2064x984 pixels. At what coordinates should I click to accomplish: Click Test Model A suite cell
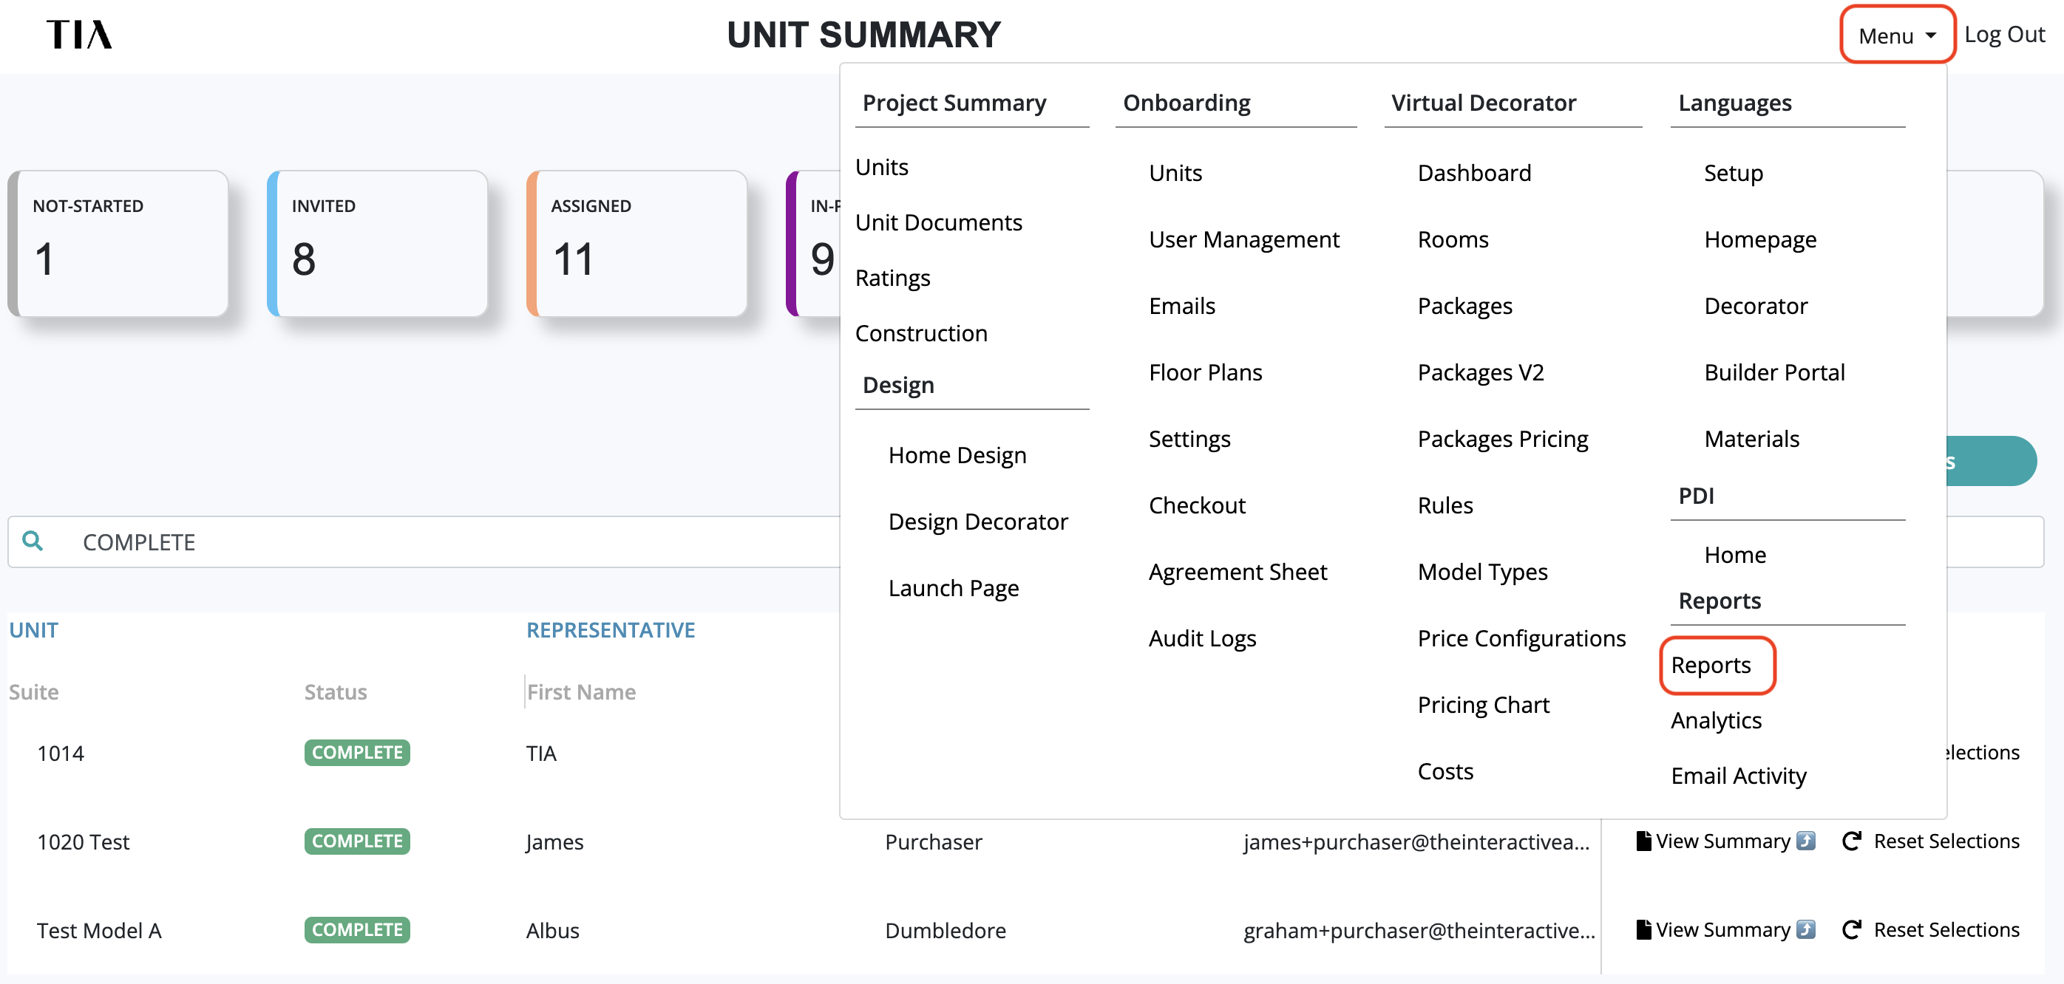pos(98,930)
